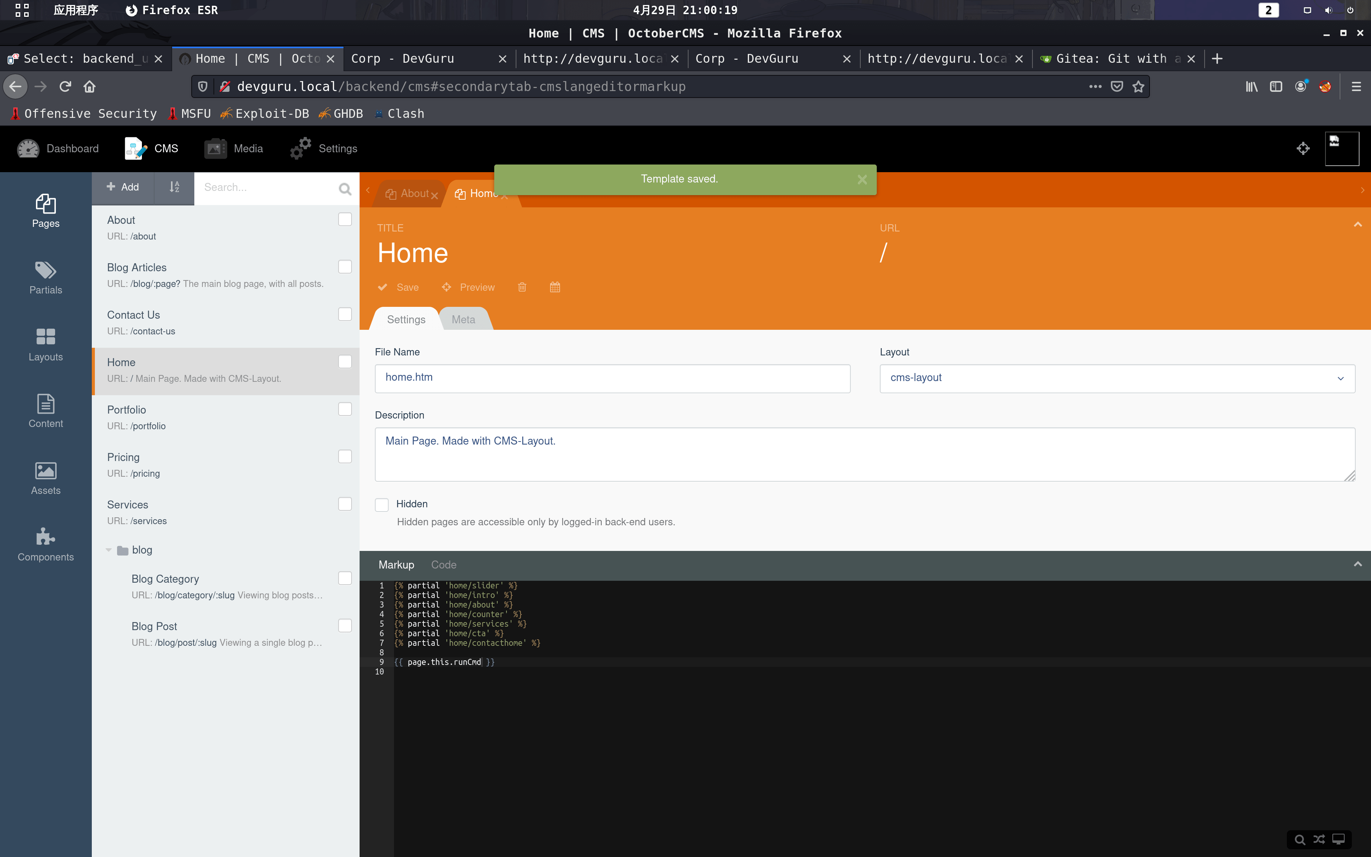Open backend Settings gear icon
1371x857 pixels.
(301, 148)
